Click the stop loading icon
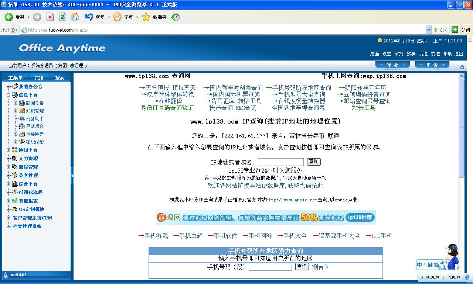 click(x=50, y=17)
